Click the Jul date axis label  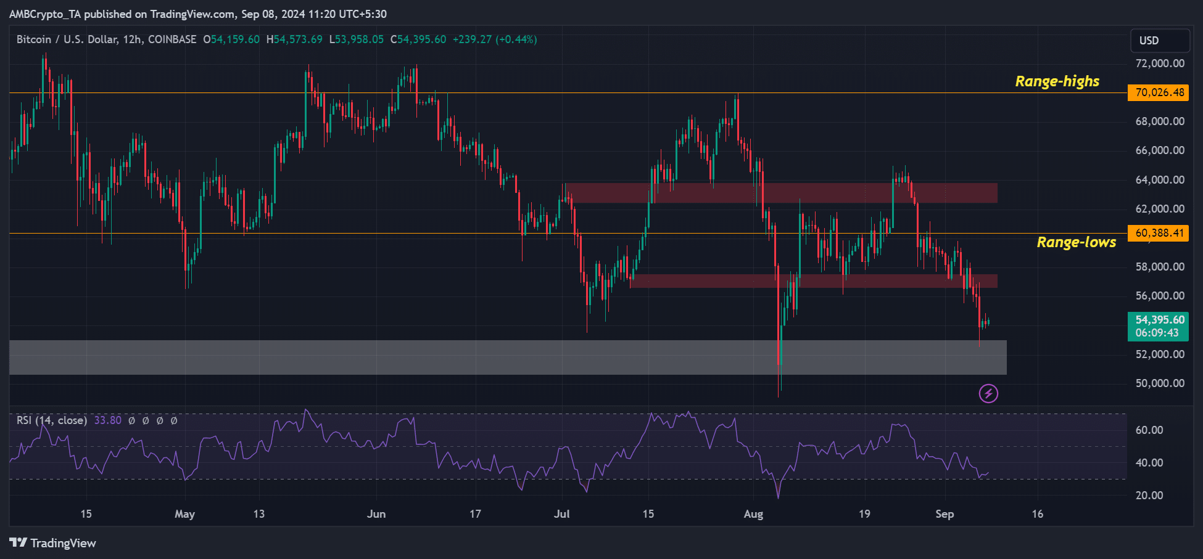[562, 514]
